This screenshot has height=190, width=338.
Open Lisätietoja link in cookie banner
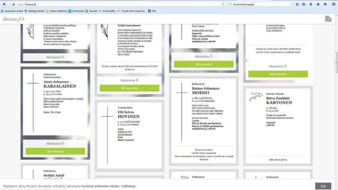(x=128, y=186)
